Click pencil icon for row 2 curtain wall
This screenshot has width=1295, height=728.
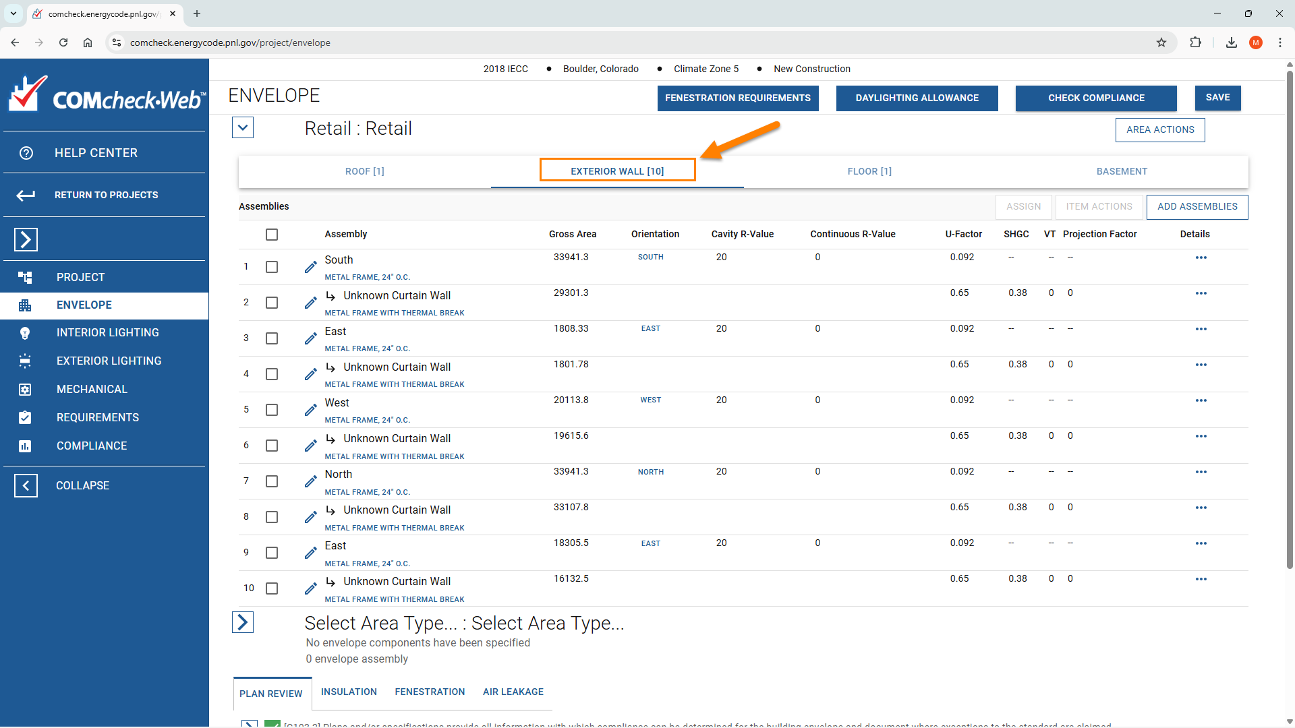coord(310,303)
